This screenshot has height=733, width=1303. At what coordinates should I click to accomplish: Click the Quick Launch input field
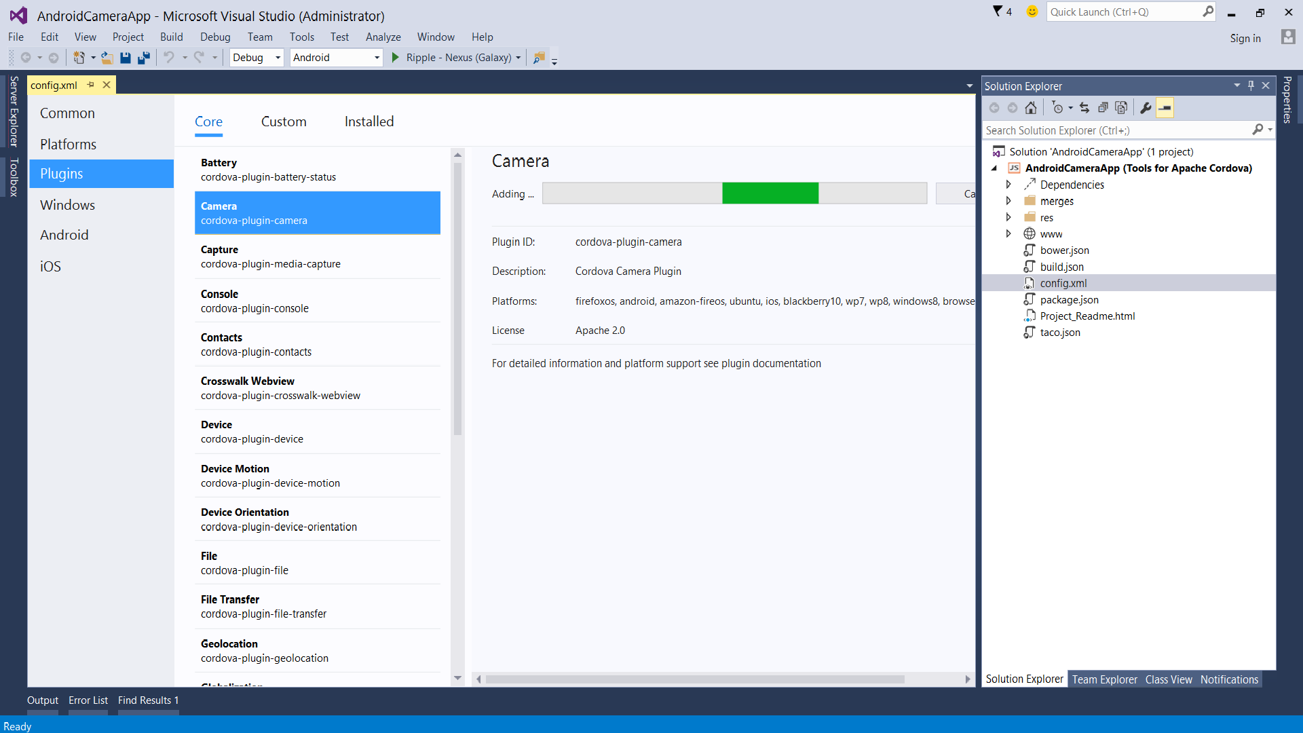pyautogui.click(x=1125, y=12)
